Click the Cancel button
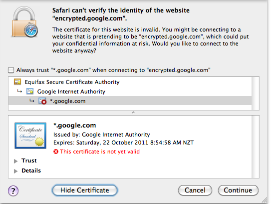 pyautogui.click(x=195, y=190)
